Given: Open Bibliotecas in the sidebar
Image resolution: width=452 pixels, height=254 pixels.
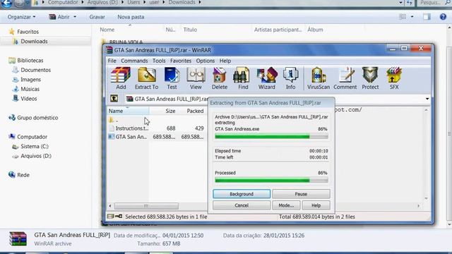Looking at the screenshot, I should coord(30,61).
